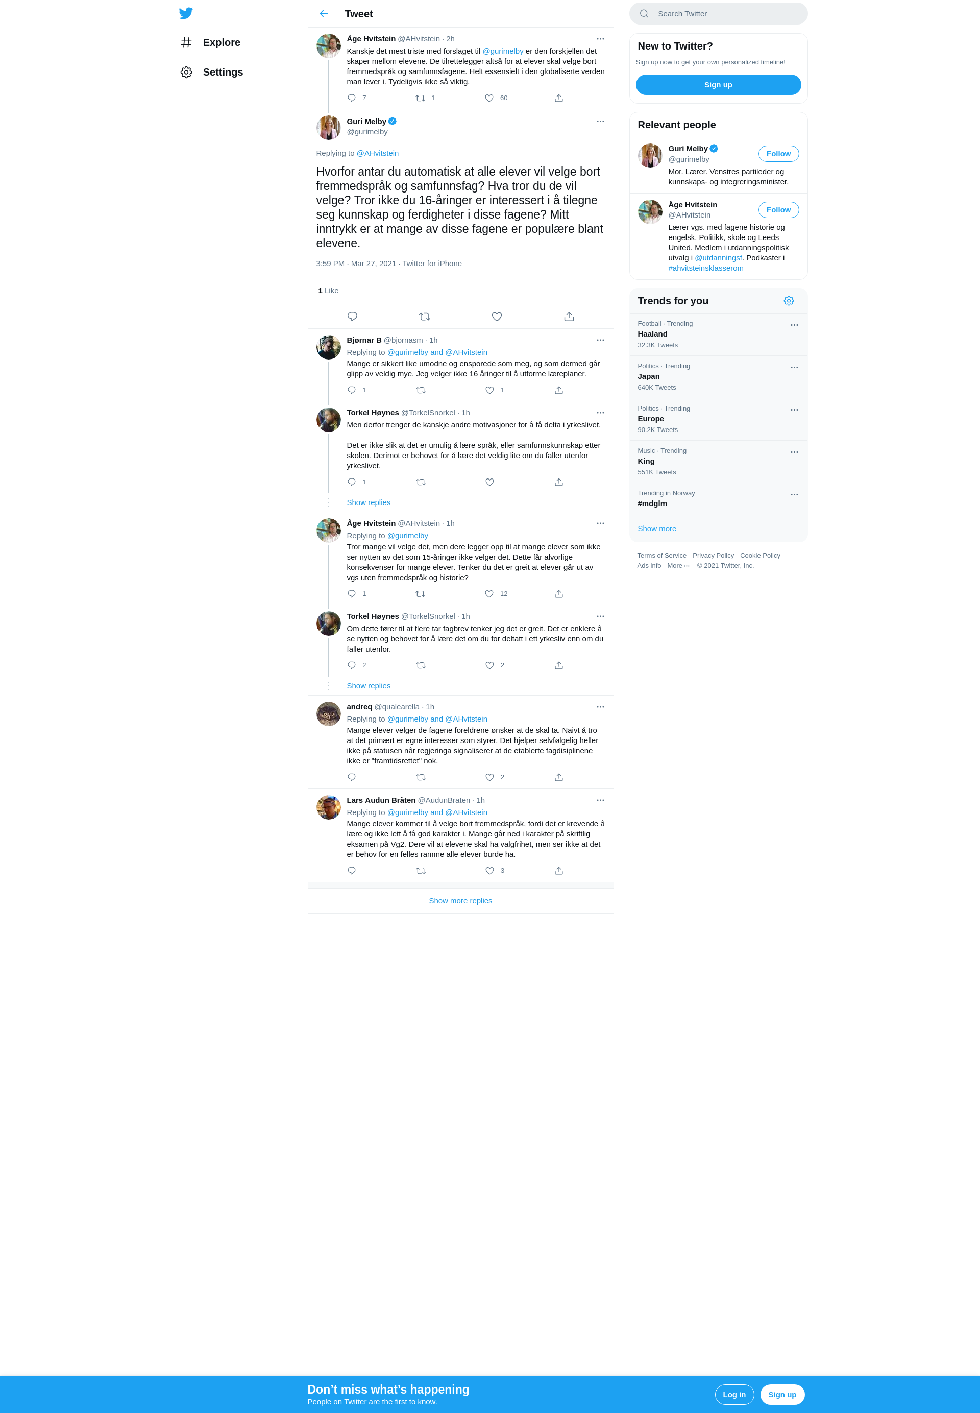This screenshot has width=980, height=1413.
Task: Click Log in on bottom banner
Action: [734, 1395]
